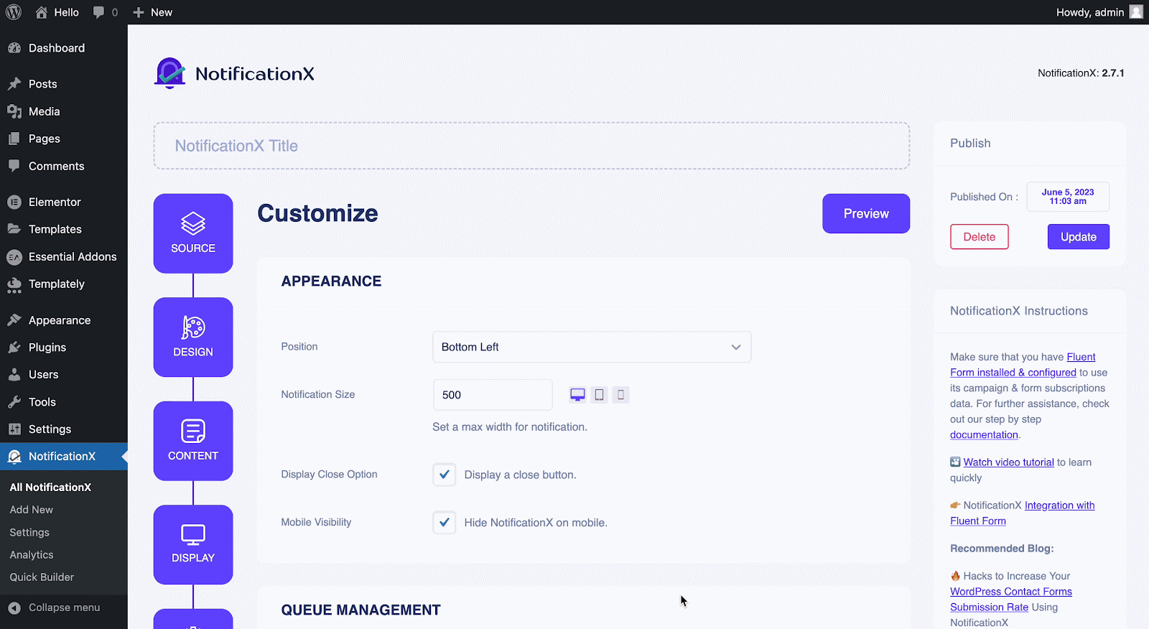The image size is (1149, 629).
Task: Go to the DISPLAY step
Action: point(193,545)
